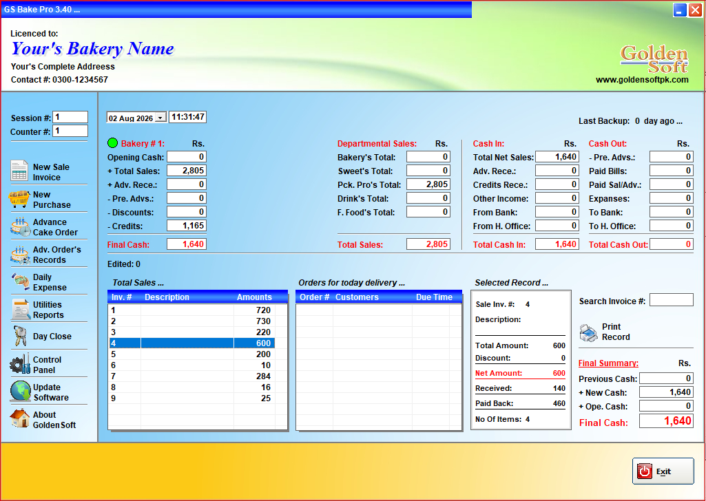Click the Previous Cash field

pos(666,379)
